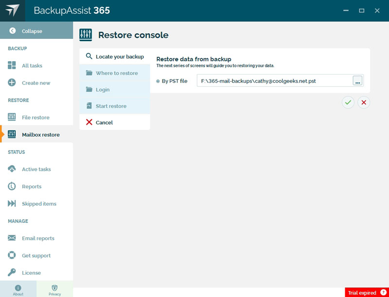Click the BackupAssist paper plane logo
The width and height of the screenshot is (389, 297).
click(13, 10)
